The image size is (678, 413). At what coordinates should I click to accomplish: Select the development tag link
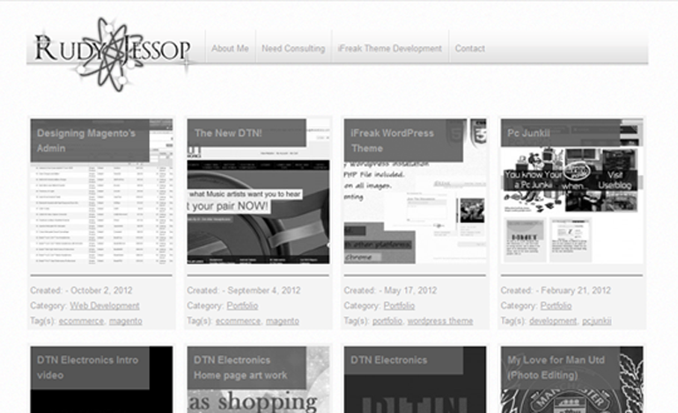coord(553,321)
